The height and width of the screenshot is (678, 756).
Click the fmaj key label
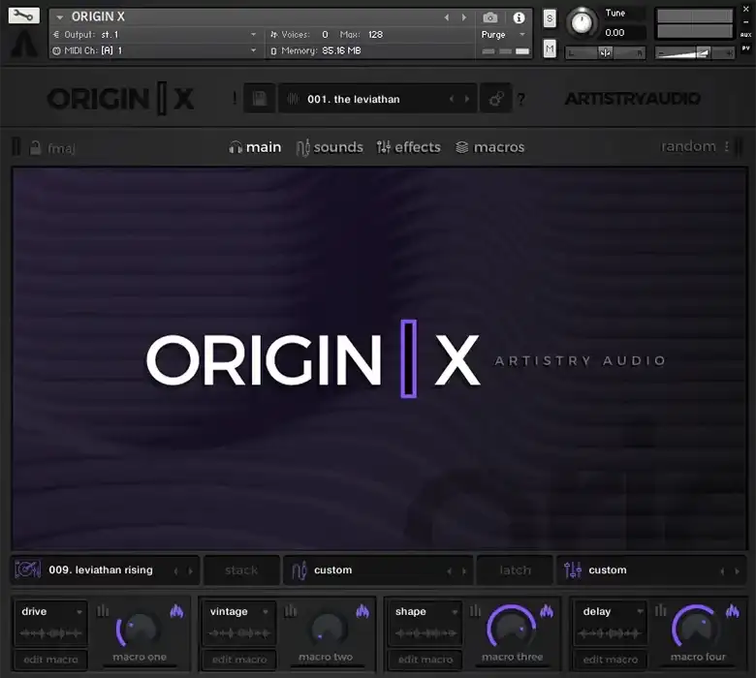pos(61,148)
